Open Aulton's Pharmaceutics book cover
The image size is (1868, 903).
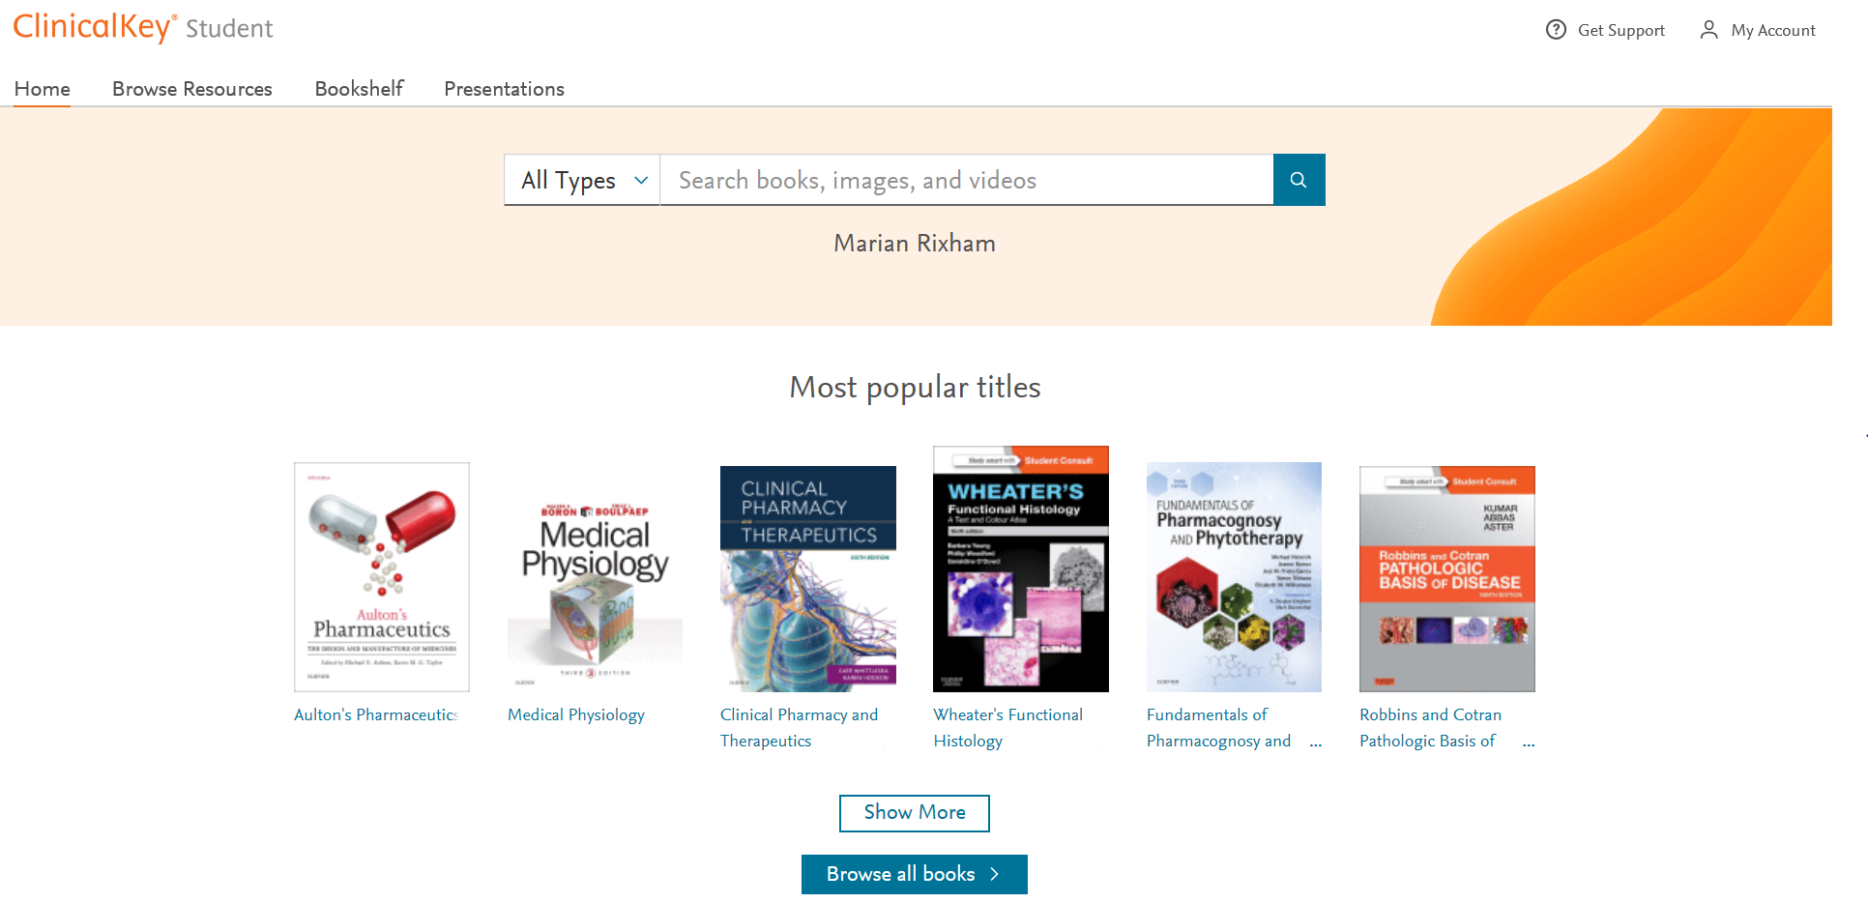382,577
